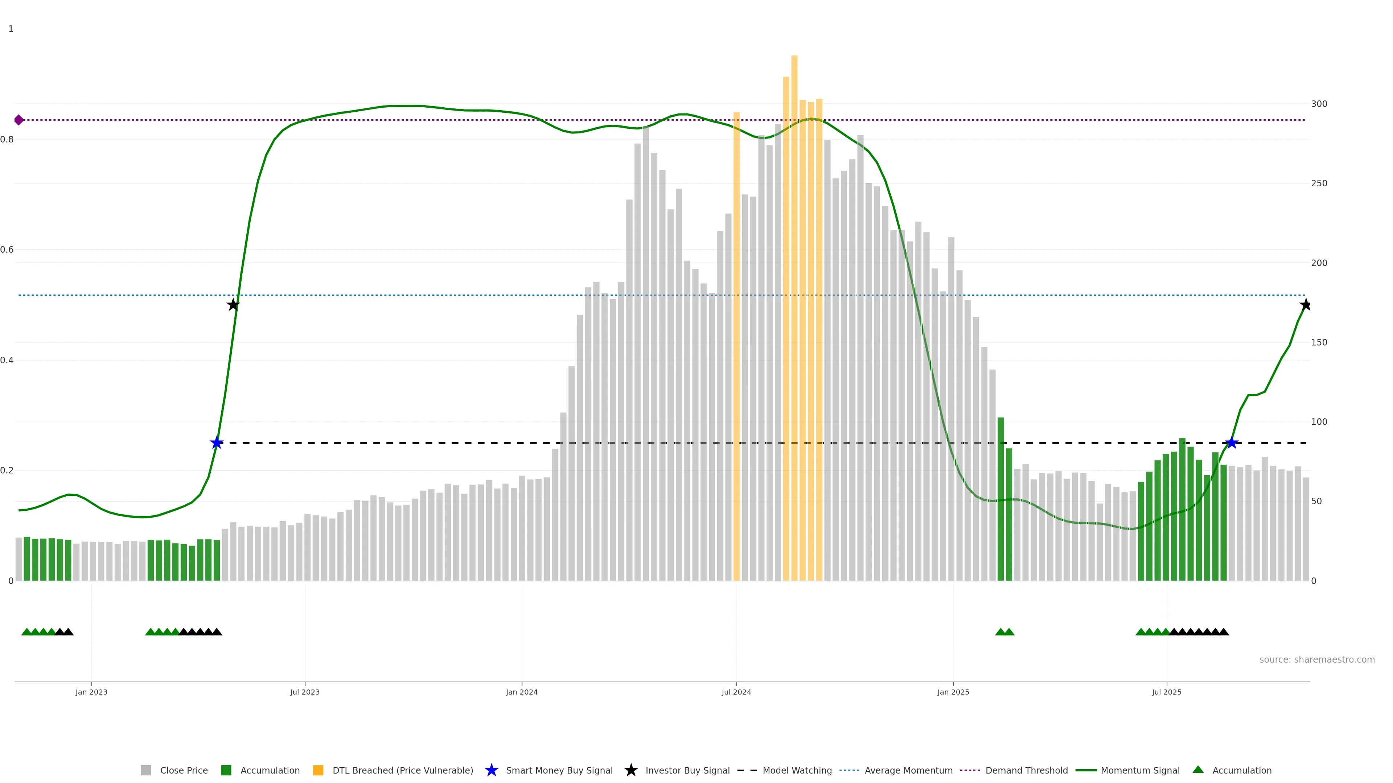Click the orange DTL Breached legend swatch

[x=318, y=770]
